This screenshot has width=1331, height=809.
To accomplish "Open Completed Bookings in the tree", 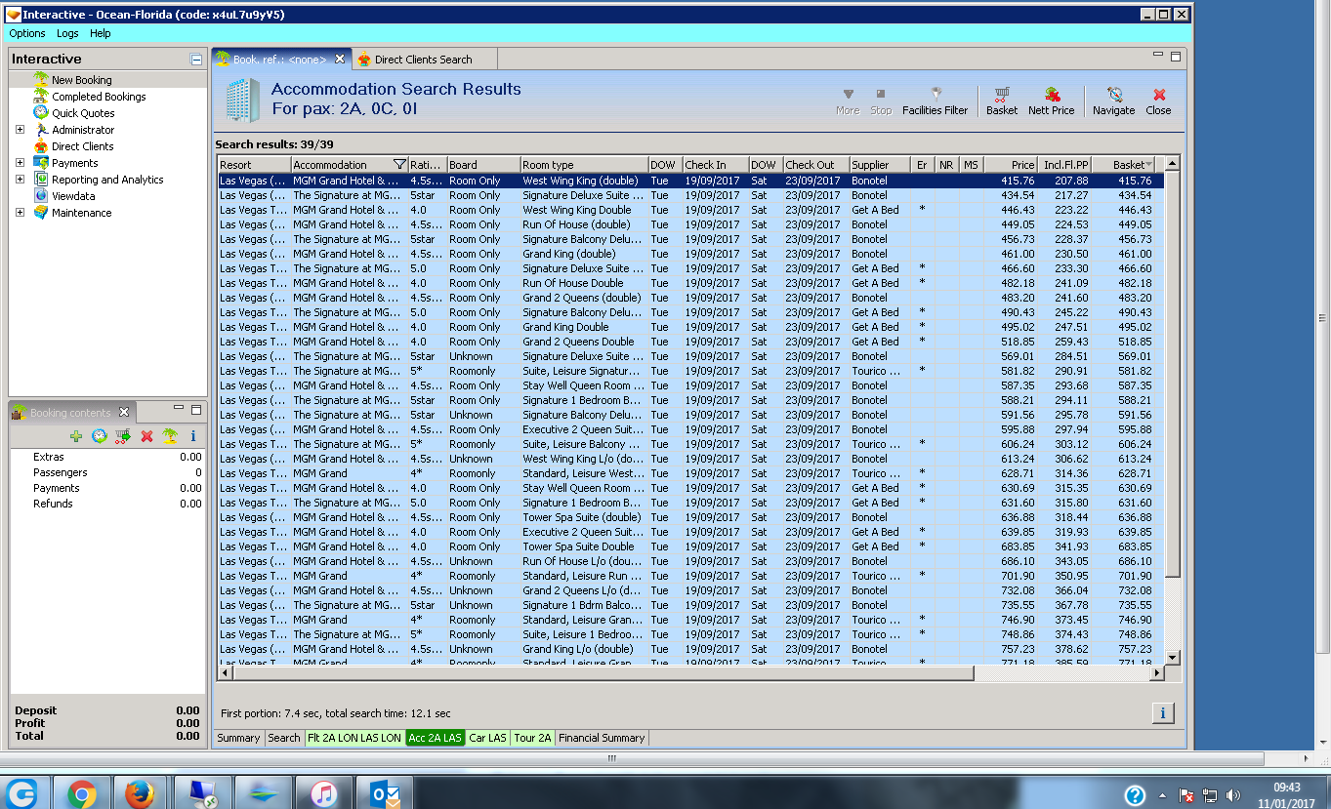I will [x=99, y=97].
